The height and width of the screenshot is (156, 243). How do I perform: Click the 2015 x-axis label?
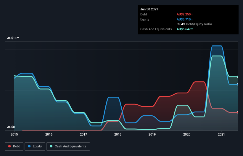14,134
